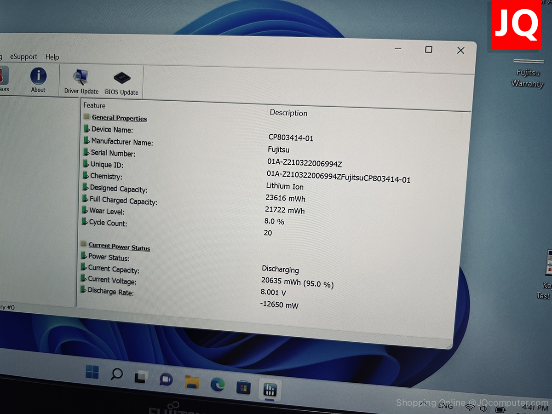Image resolution: width=552 pixels, height=414 pixels.
Task: Open the BIOS Update tool
Action: click(x=122, y=83)
